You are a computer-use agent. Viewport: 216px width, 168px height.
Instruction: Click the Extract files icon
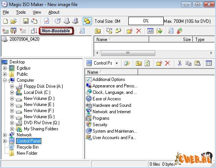tap(159, 31)
